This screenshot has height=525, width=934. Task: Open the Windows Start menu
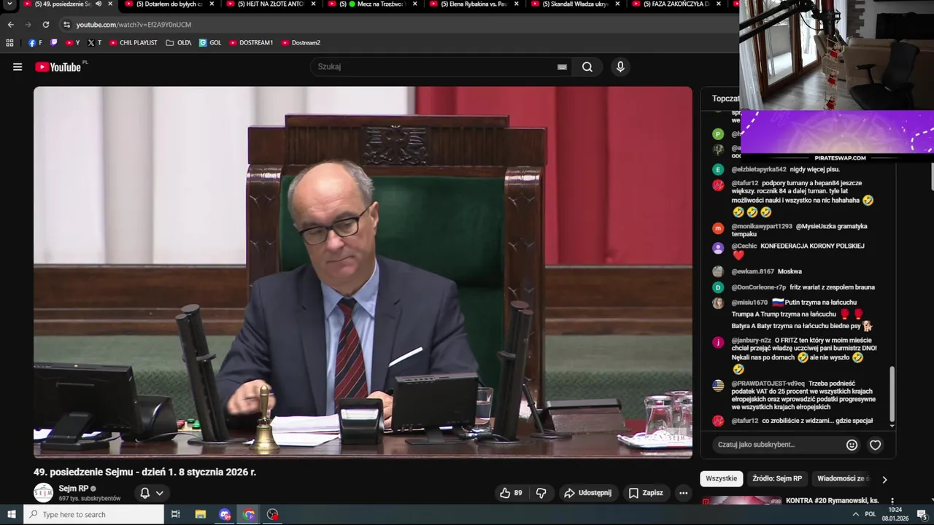point(12,515)
